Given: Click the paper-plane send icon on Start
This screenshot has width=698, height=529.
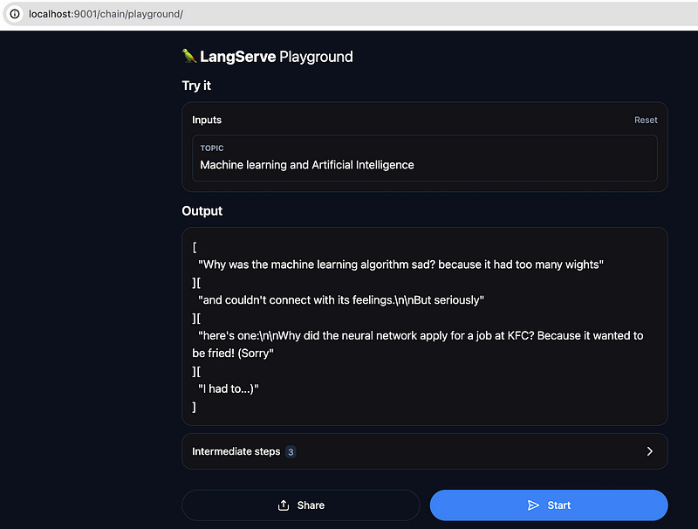Looking at the screenshot, I should [x=533, y=505].
